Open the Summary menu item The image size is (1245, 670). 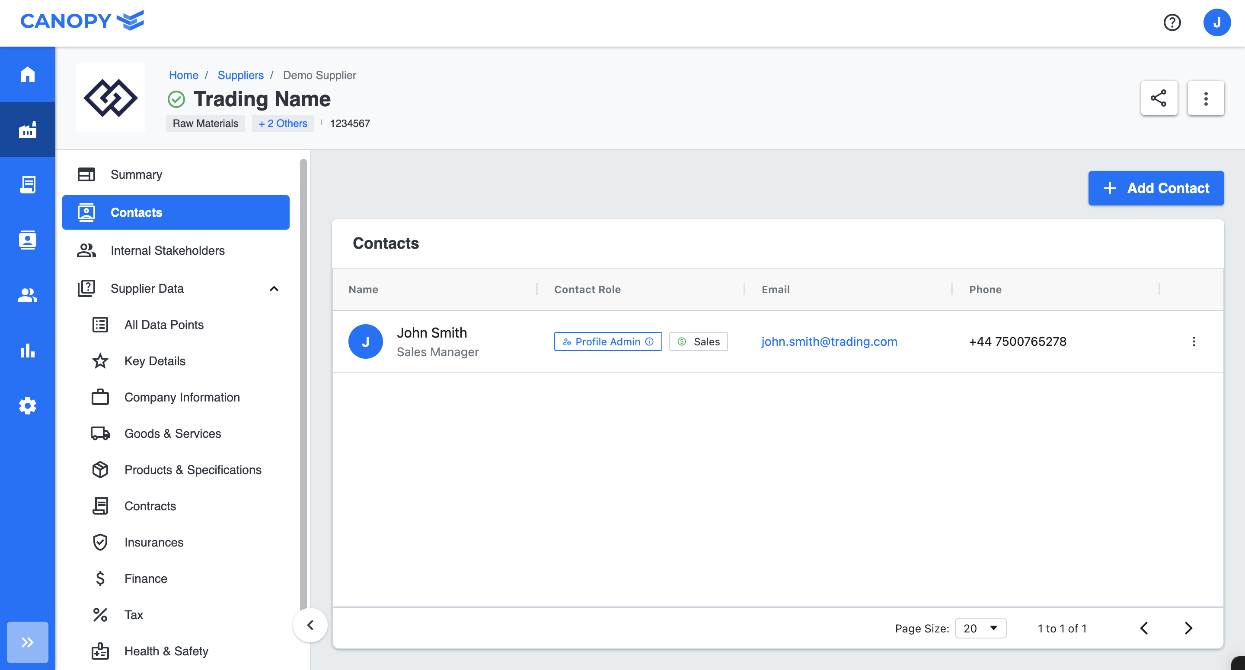(x=176, y=174)
